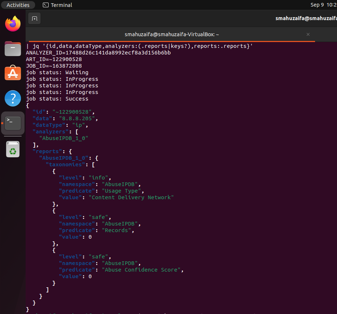Open the Terminal app menu in top bar

tap(57, 5)
